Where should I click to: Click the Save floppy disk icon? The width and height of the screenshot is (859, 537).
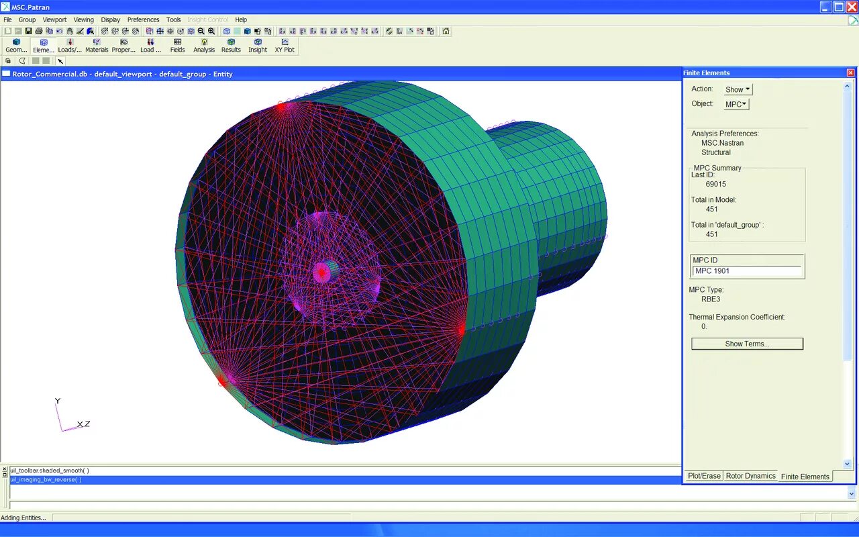point(28,31)
